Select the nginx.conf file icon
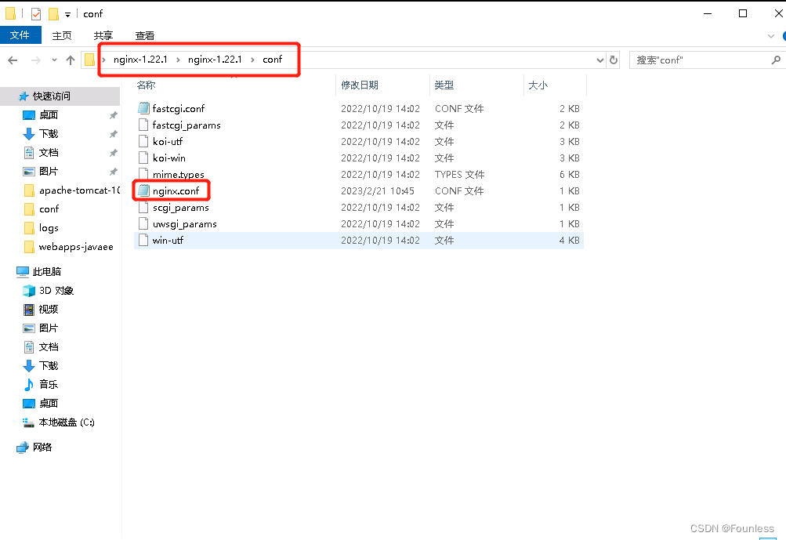This screenshot has height=540, width=786. point(144,190)
